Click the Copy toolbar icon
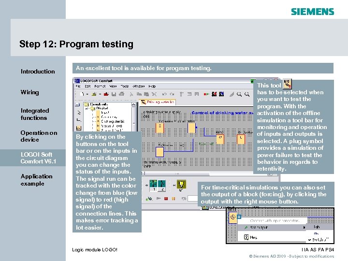Viewport: 348px width, 261px height. pos(139,94)
